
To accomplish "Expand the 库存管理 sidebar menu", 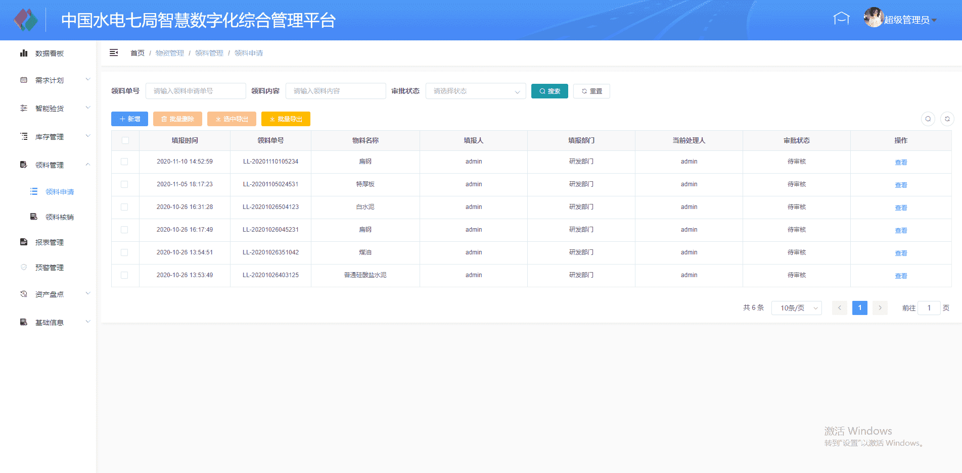I will [x=49, y=137].
